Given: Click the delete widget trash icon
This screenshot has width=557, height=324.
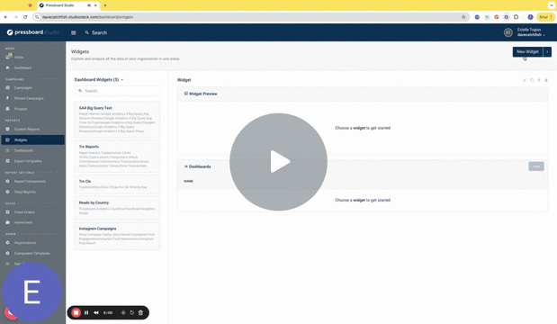Looking at the screenshot, I should coord(546,80).
